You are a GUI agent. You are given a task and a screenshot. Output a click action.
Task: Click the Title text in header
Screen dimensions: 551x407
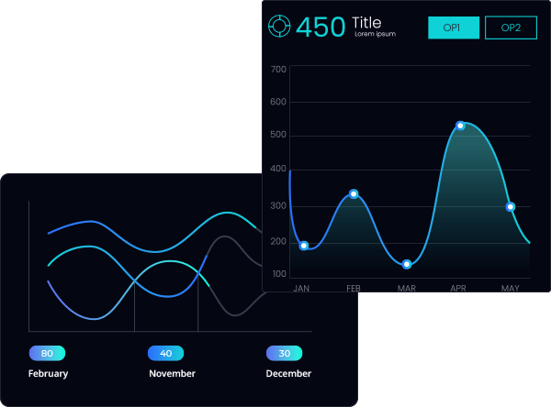pos(366,23)
